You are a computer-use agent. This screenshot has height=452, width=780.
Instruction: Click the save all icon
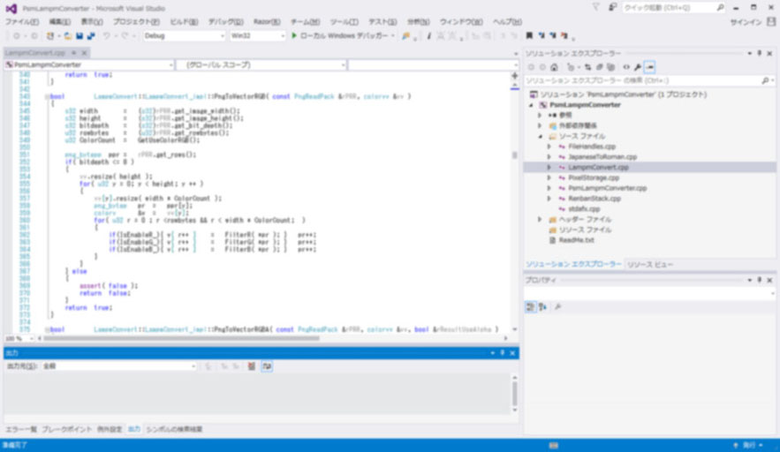91,36
